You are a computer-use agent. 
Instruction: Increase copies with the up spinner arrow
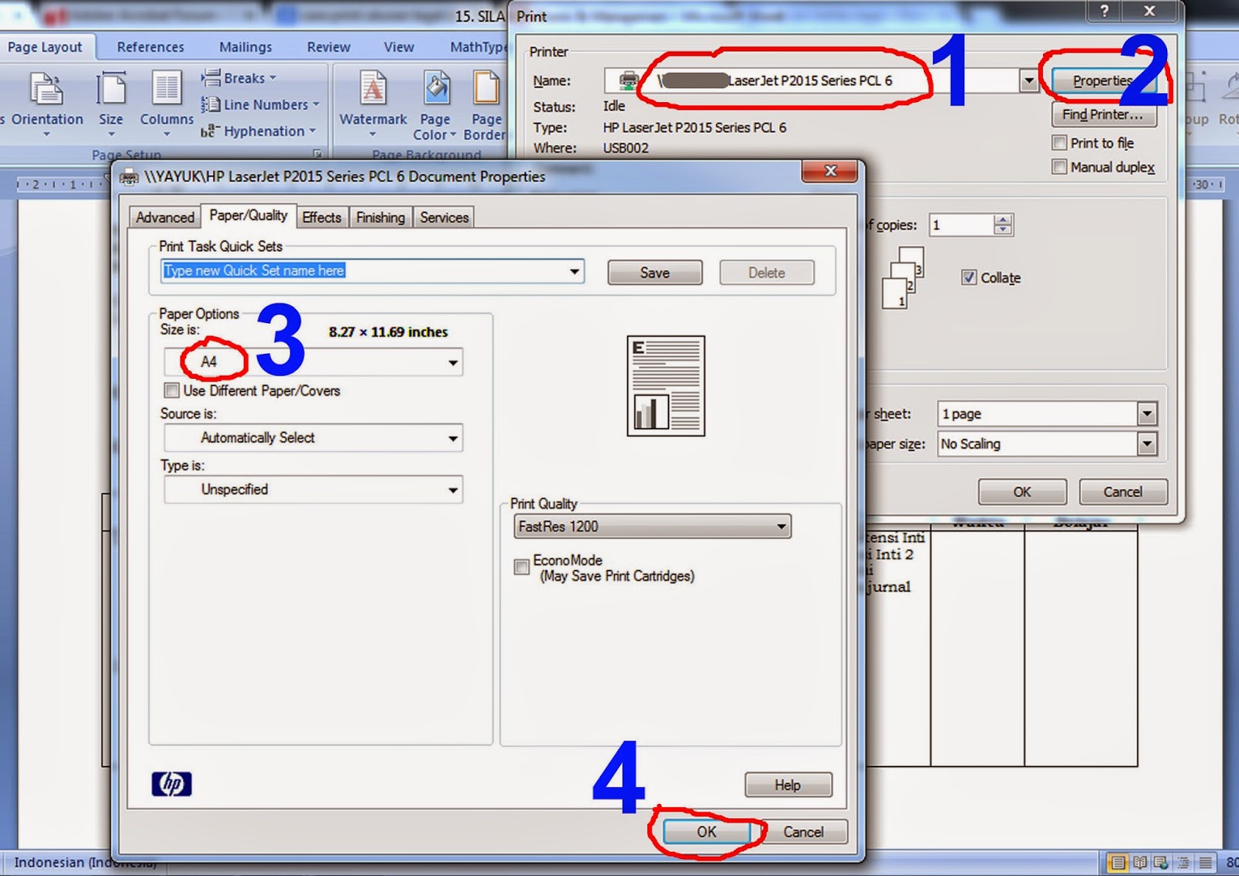click(x=1003, y=220)
